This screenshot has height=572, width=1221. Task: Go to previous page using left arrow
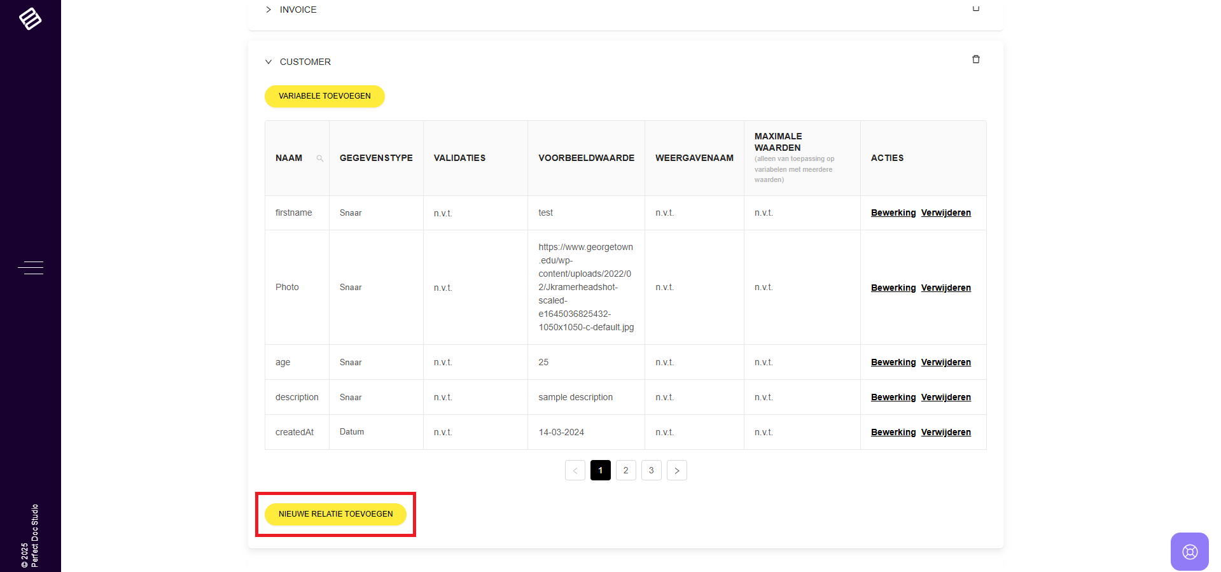(575, 470)
